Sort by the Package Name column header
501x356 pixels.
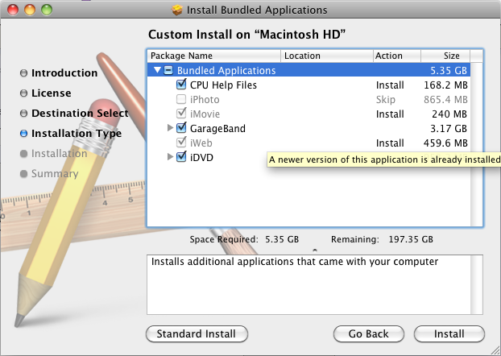213,56
